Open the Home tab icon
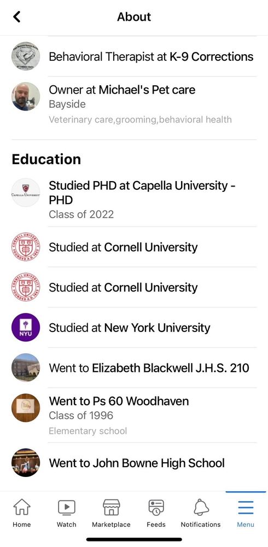The width and height of the screenshot is (268, 547). [x=22, y=507]
